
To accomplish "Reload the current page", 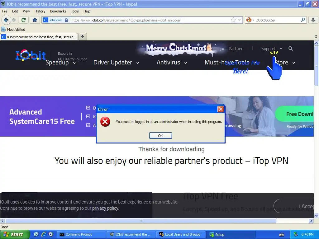I will click(24, 20).
